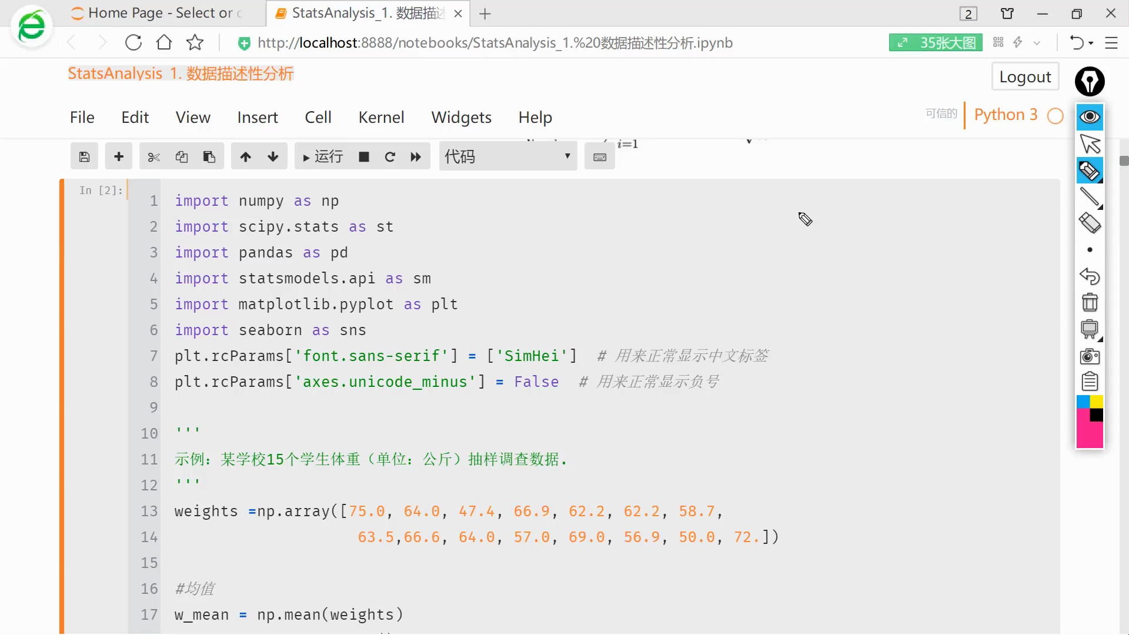
Task: Open the Kernel menu
Action: [x=382, y=118]
